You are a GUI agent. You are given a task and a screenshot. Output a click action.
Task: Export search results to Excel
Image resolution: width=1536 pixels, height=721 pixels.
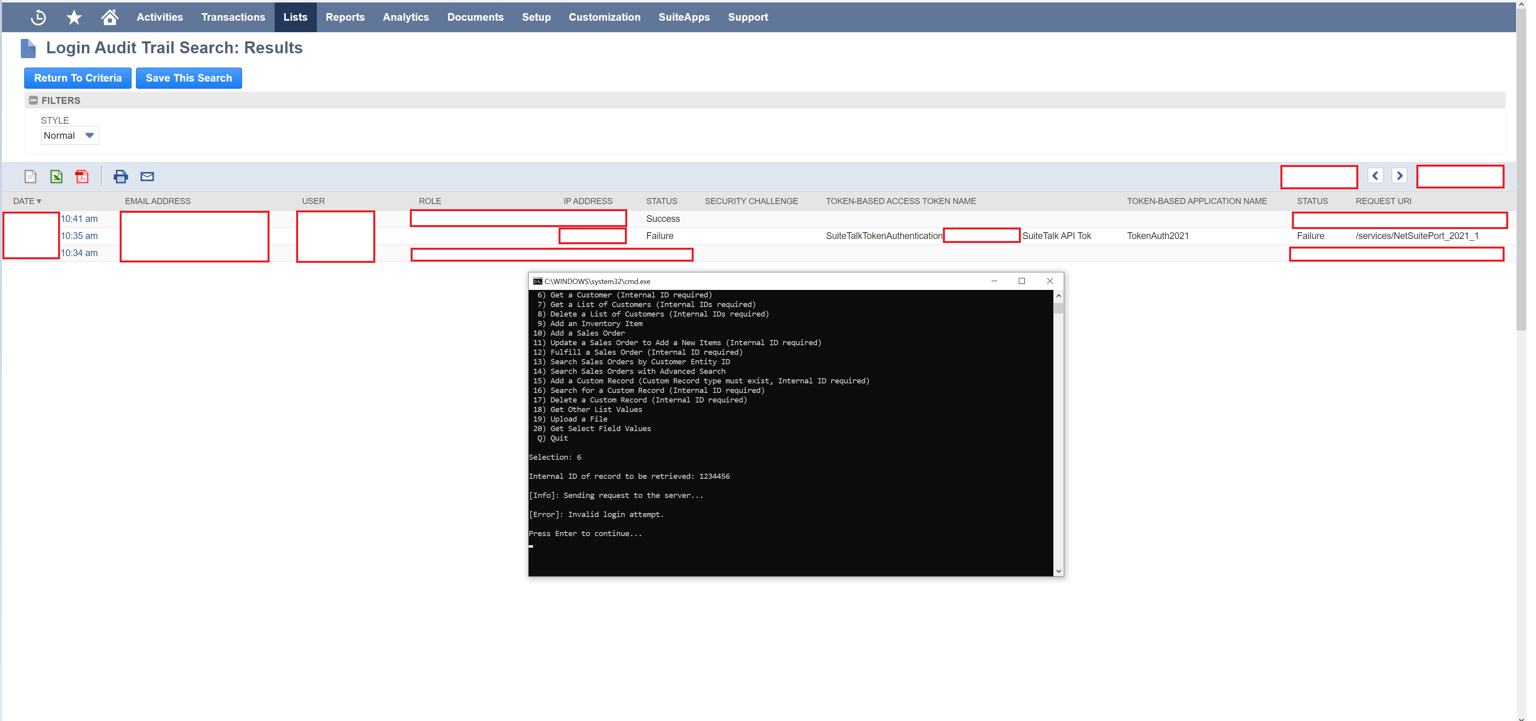tap(56, 177)
